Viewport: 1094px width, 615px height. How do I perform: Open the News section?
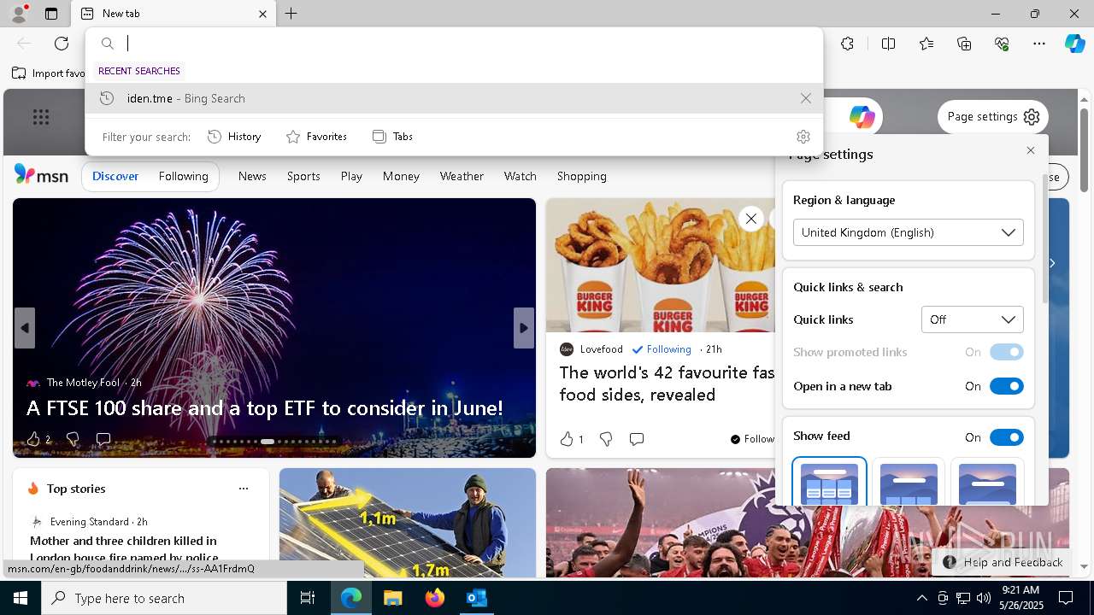click(252, 176)
